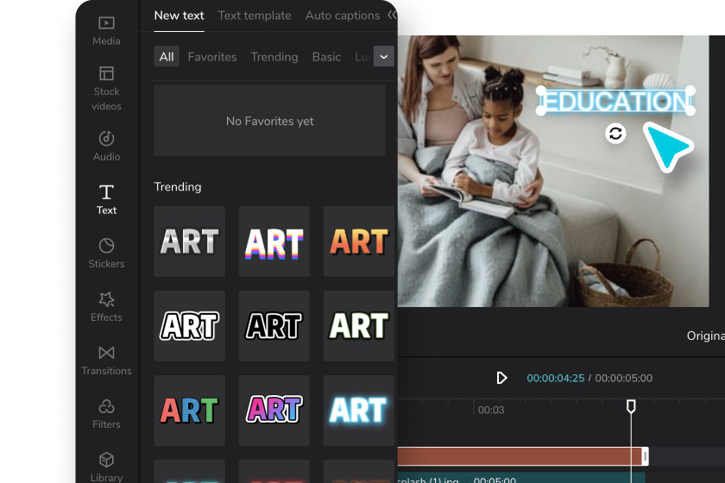Choose the white ART style with green glow edge
Image resolution: width=725 pixels, height=483 pixels.
click(359, 326)
